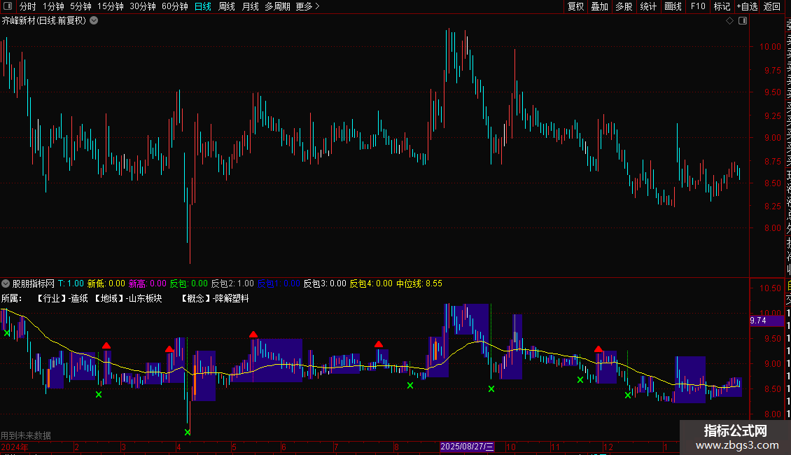Click the 标记 mark button
The width and height of the screenshot is (791, 455).
coord(722,6)
